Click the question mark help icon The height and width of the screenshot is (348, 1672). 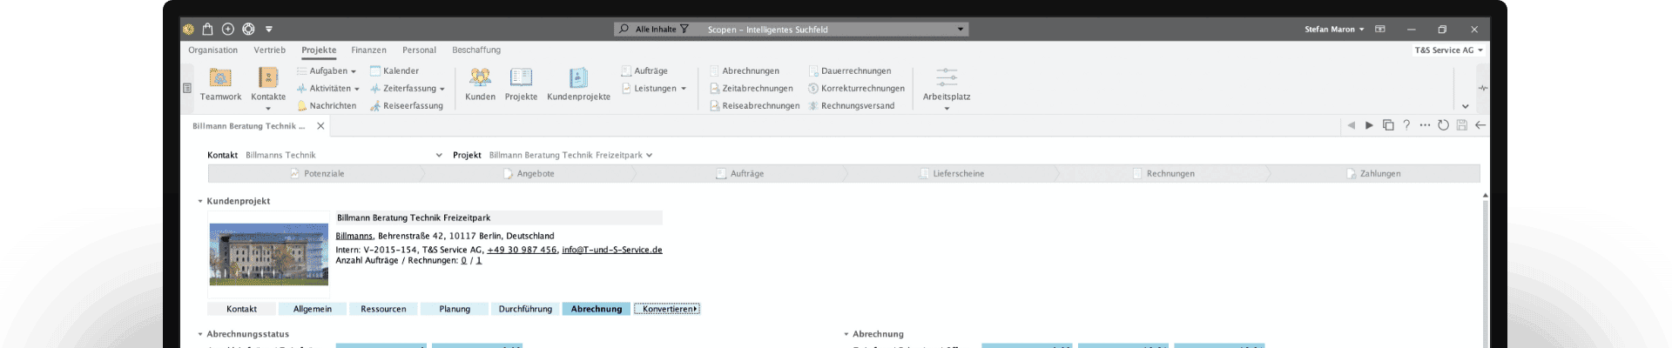[x=1406, y=125]
